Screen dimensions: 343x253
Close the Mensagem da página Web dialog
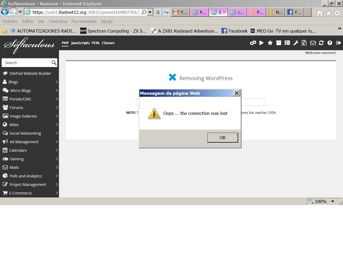coord(237,93)
